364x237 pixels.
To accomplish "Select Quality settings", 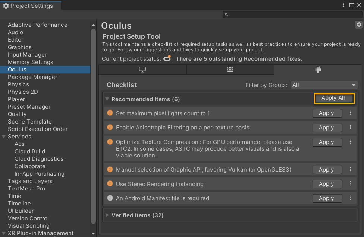I will tap(17, 114).
